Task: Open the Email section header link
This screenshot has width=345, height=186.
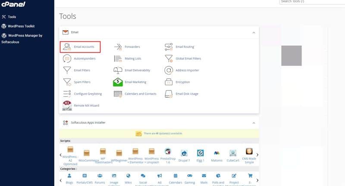Action: click(75, 32)
